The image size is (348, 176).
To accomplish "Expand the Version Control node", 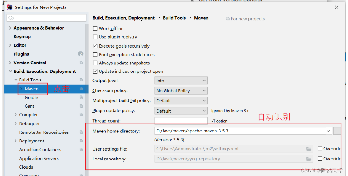I will [10, 63].
